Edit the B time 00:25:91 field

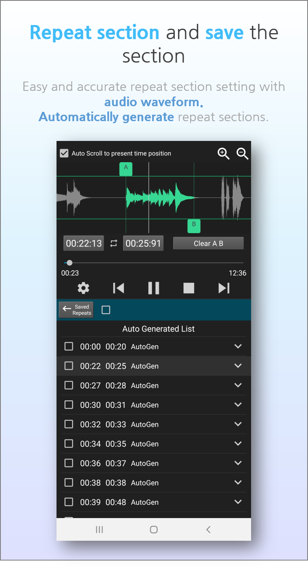point(143,243)
